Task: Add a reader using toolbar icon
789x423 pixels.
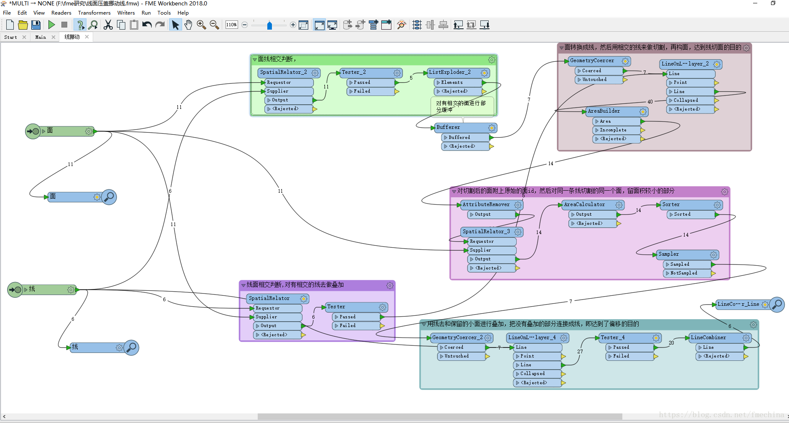Action: tap(348, 25)
